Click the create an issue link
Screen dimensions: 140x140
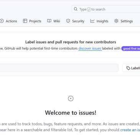(x=130, y=130)
